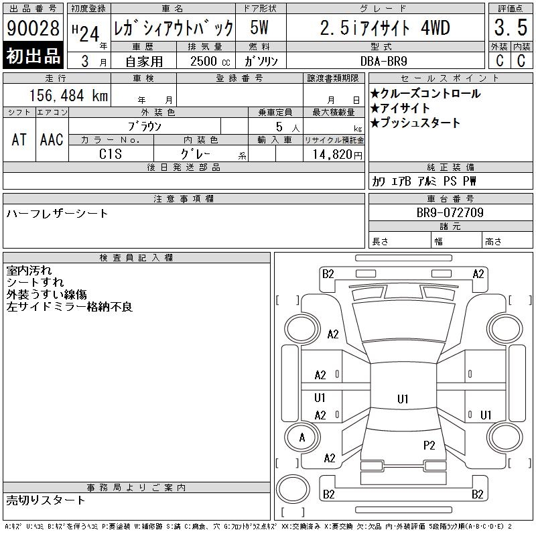Select the exterior color ブラウン

[x=144, y=127]
